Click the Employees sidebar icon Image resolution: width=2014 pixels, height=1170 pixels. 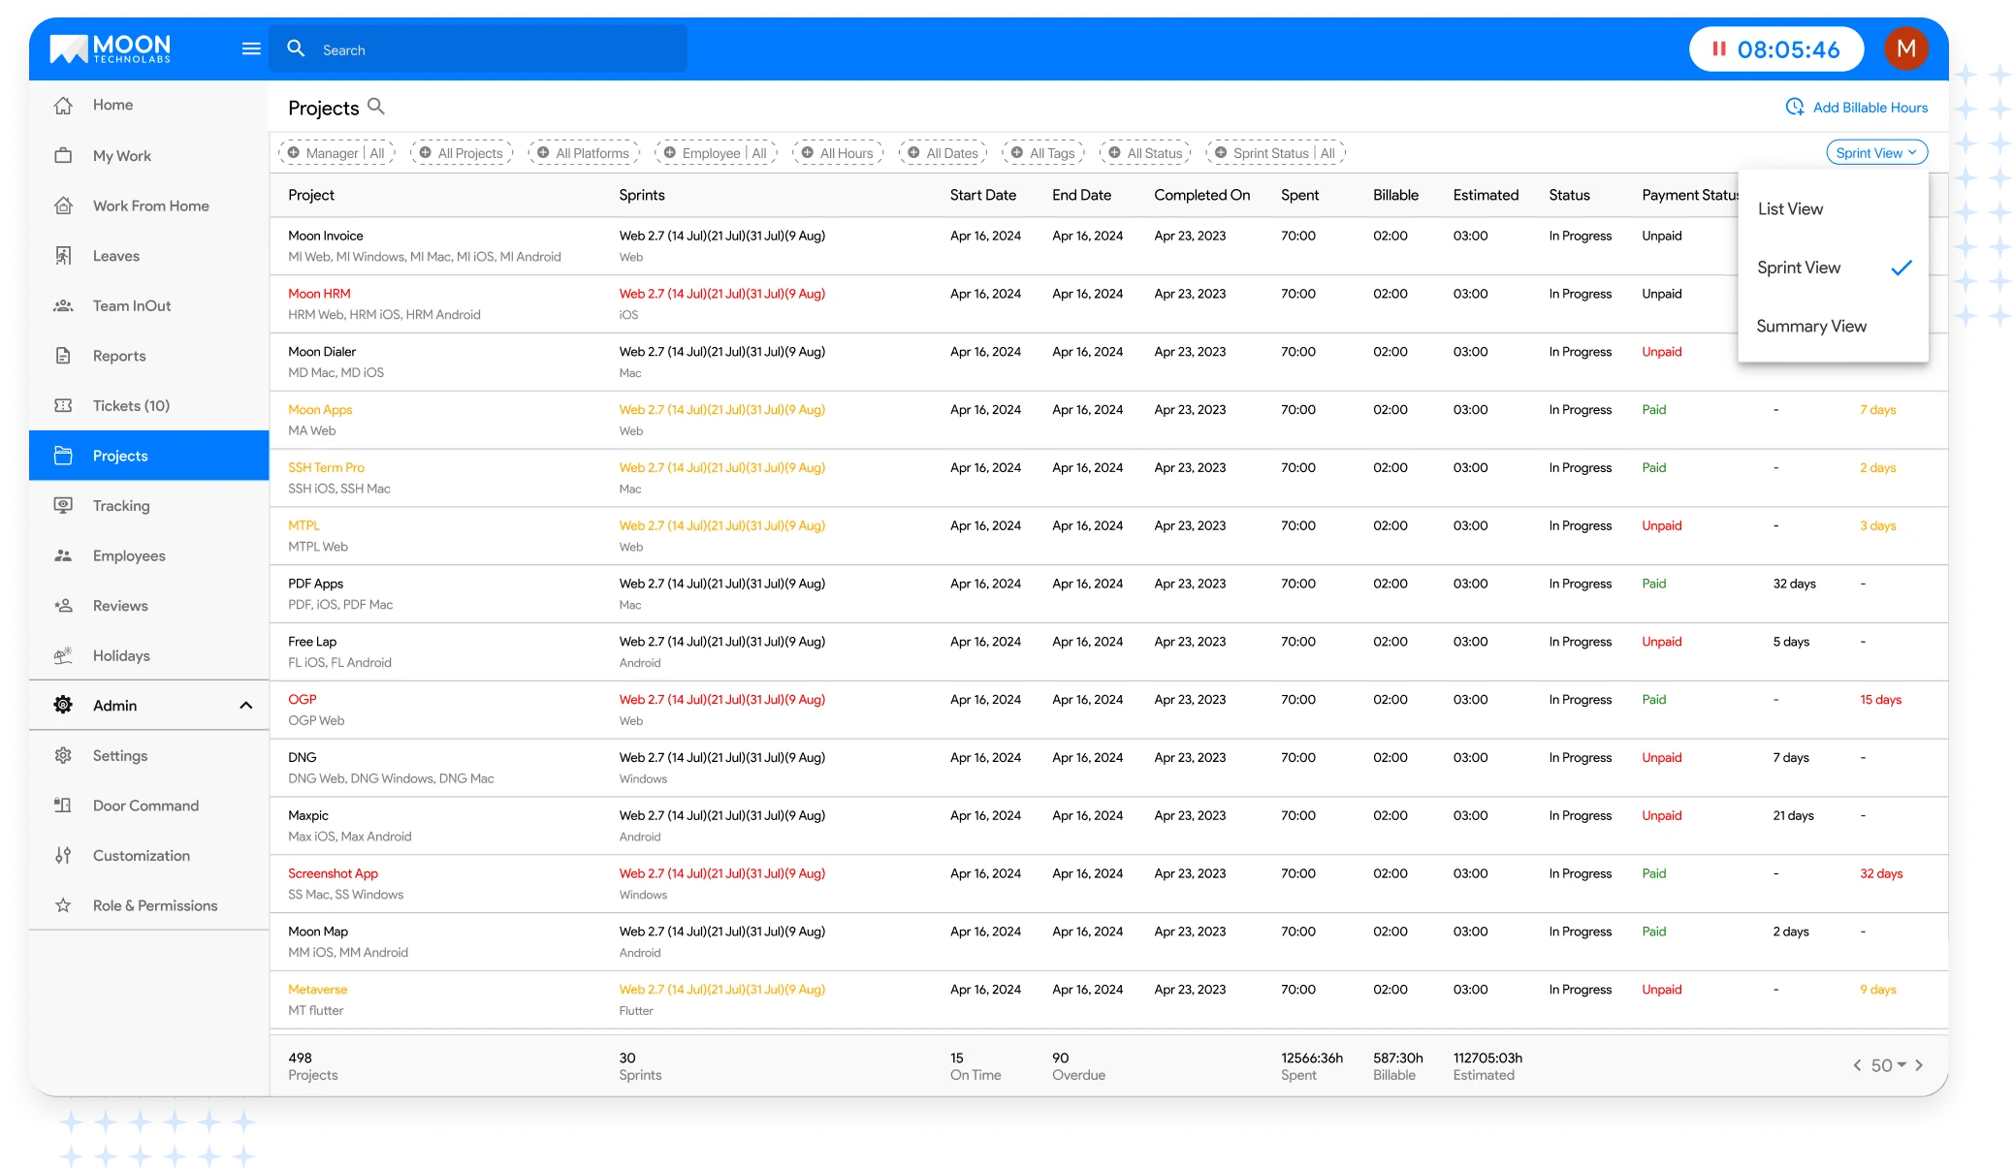pyautogui.click(x=63, y=555)
